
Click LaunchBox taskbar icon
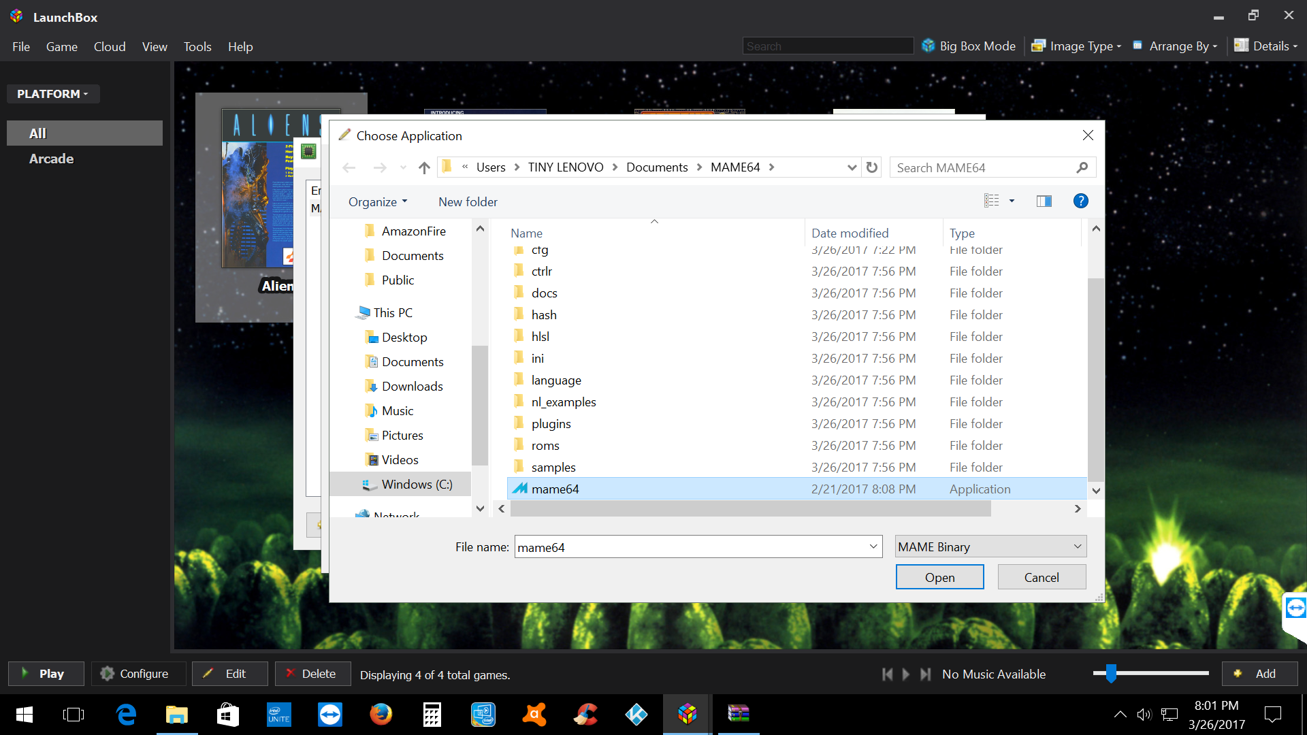point(688,715)
